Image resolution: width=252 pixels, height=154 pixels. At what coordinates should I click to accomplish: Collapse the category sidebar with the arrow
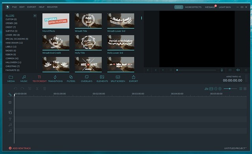point(35,16)
